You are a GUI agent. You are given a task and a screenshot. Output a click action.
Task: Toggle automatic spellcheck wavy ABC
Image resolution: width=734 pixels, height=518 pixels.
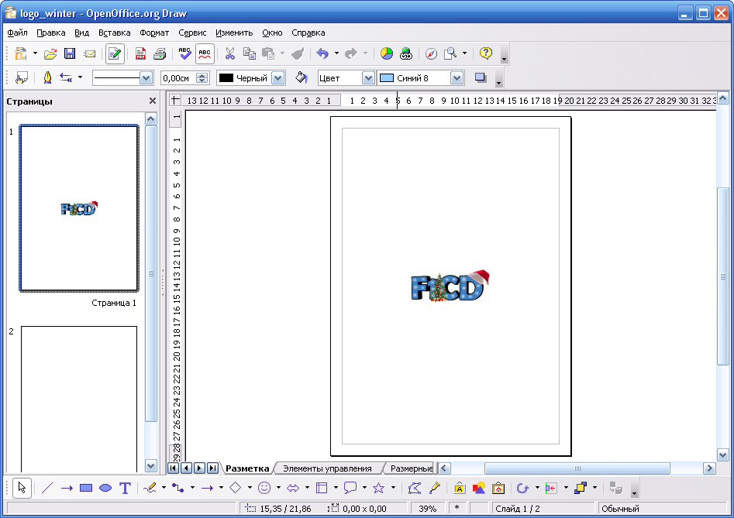click(205, 53)
